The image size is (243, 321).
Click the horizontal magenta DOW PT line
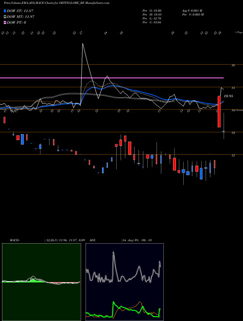[112, 78]
